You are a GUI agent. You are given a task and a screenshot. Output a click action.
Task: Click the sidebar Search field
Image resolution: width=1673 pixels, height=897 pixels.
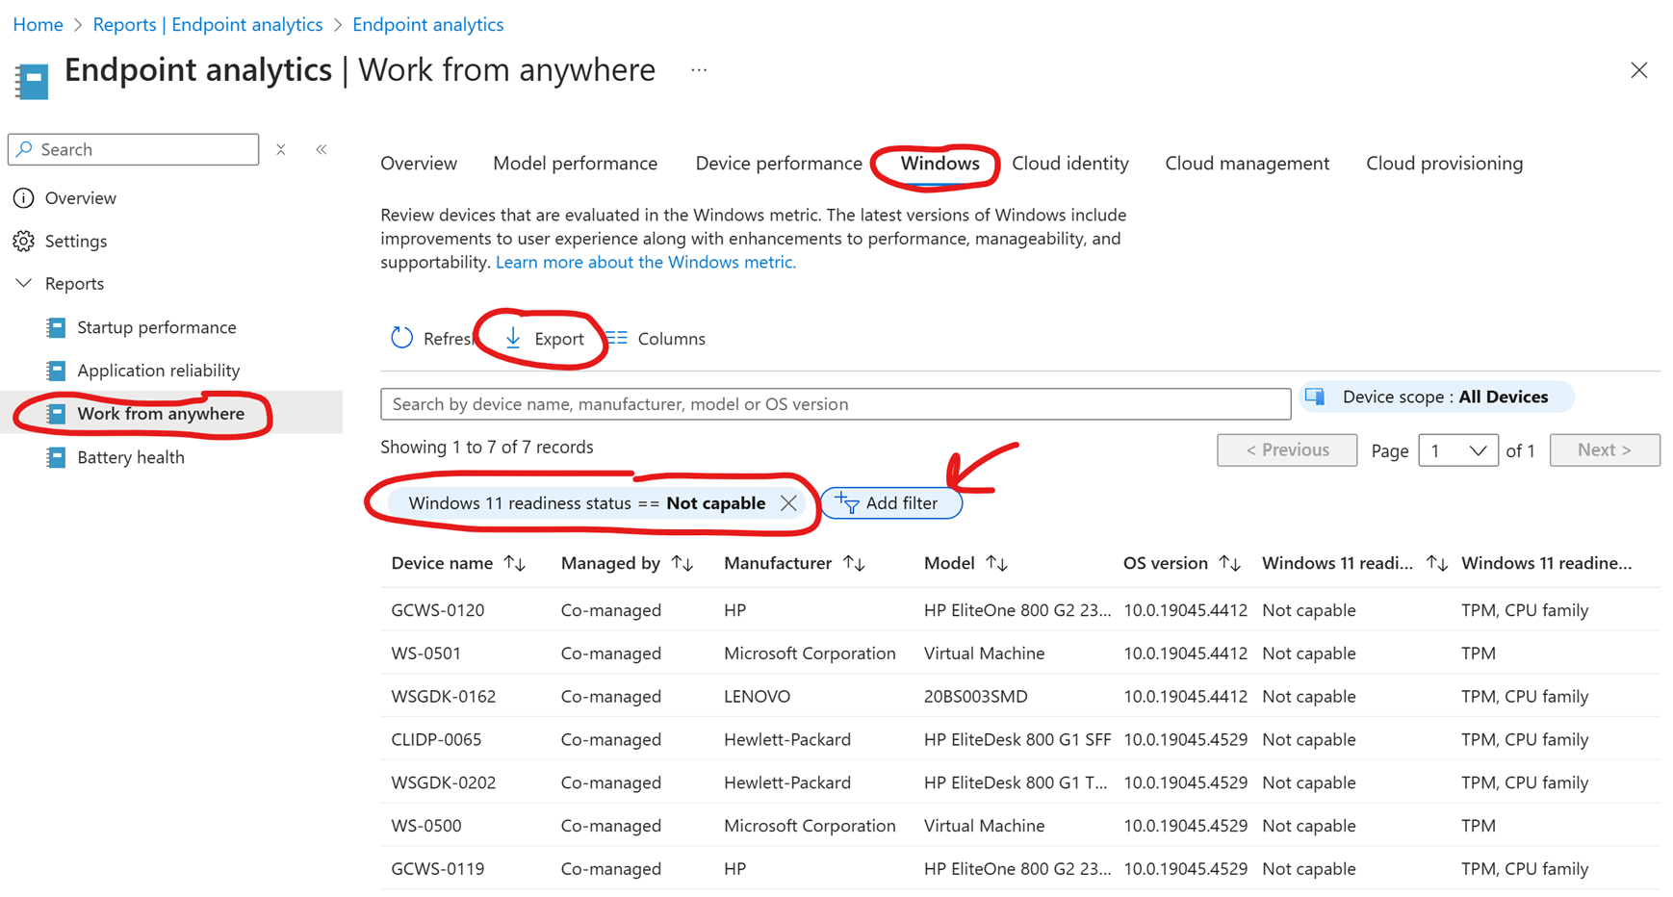(x=134, y=149)
